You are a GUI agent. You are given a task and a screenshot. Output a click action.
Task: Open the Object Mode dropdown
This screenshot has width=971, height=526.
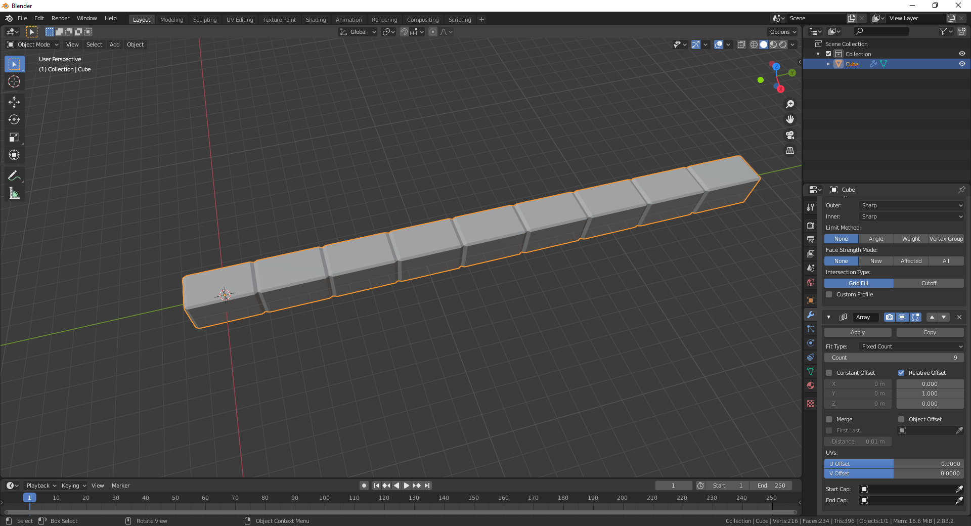point(33,45)
